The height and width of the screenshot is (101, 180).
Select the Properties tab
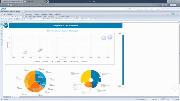pyautogui.click(x=9, y=14)
